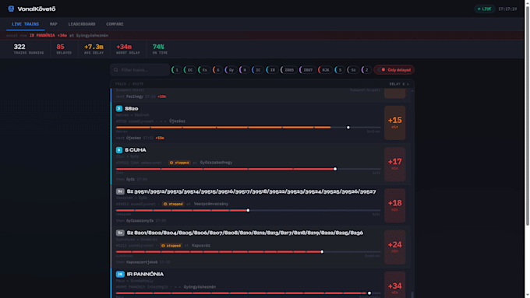Click the +15 min delay badge
Image resolution: width=530 pixels, height=298 pixels.
395,122
